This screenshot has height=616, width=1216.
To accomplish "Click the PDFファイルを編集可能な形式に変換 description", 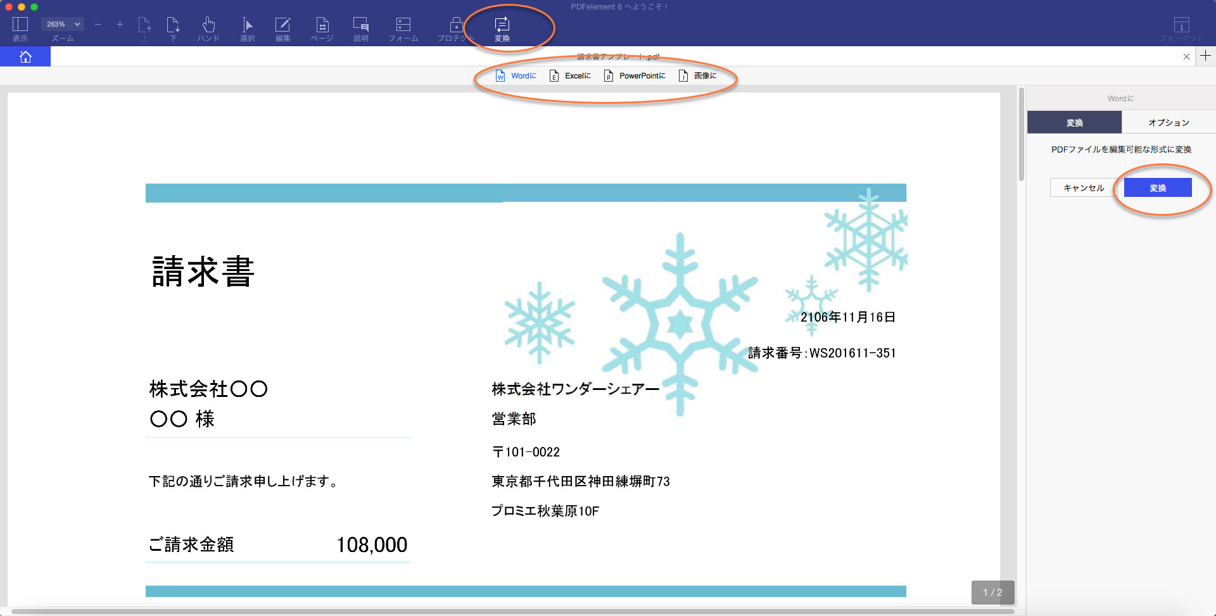I will click(x=1121, y=149).
